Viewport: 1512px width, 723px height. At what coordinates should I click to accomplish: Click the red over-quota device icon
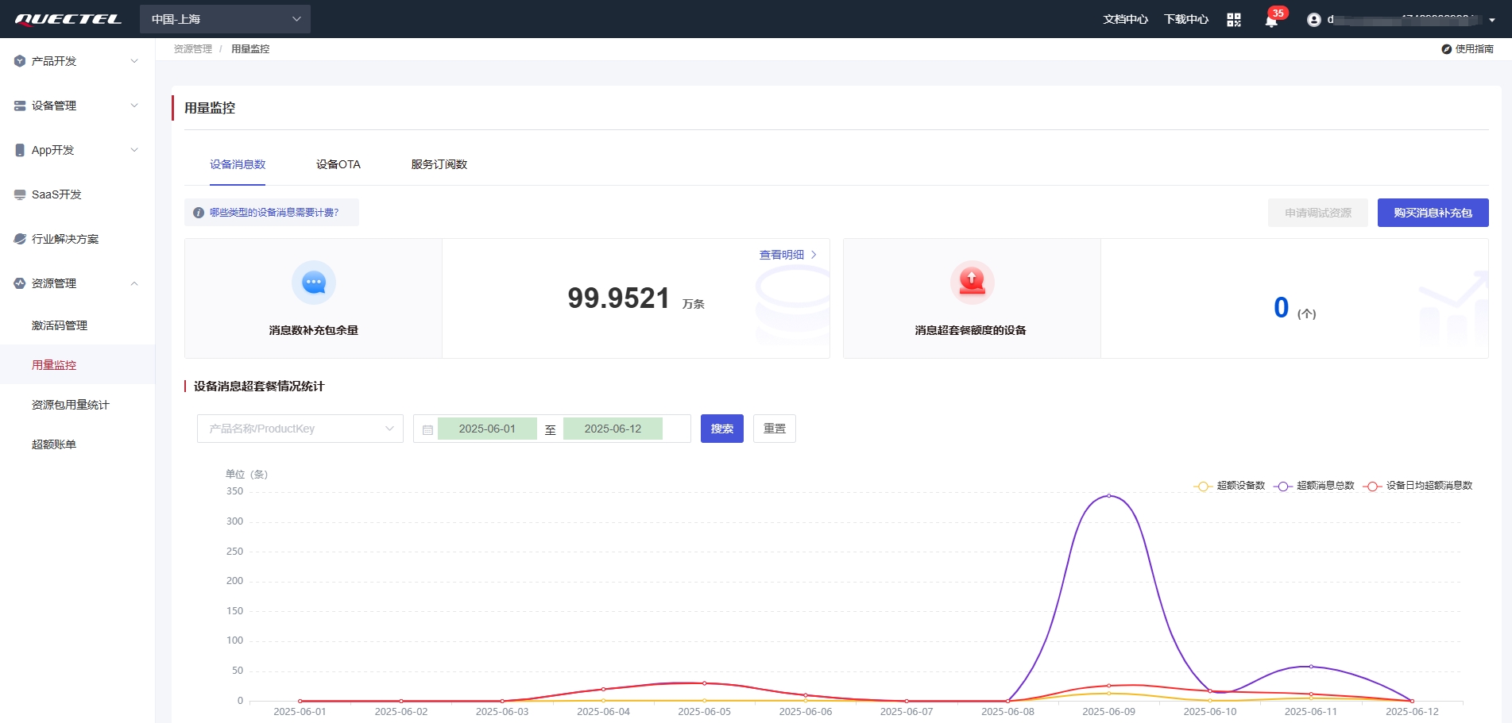coord(972,283)
